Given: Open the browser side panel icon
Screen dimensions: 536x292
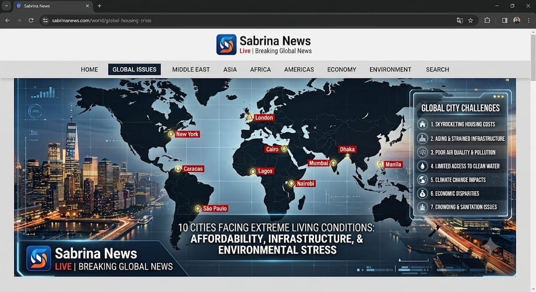Looking at the screenshot, I should pyautogui.click(x=505, y=20).
